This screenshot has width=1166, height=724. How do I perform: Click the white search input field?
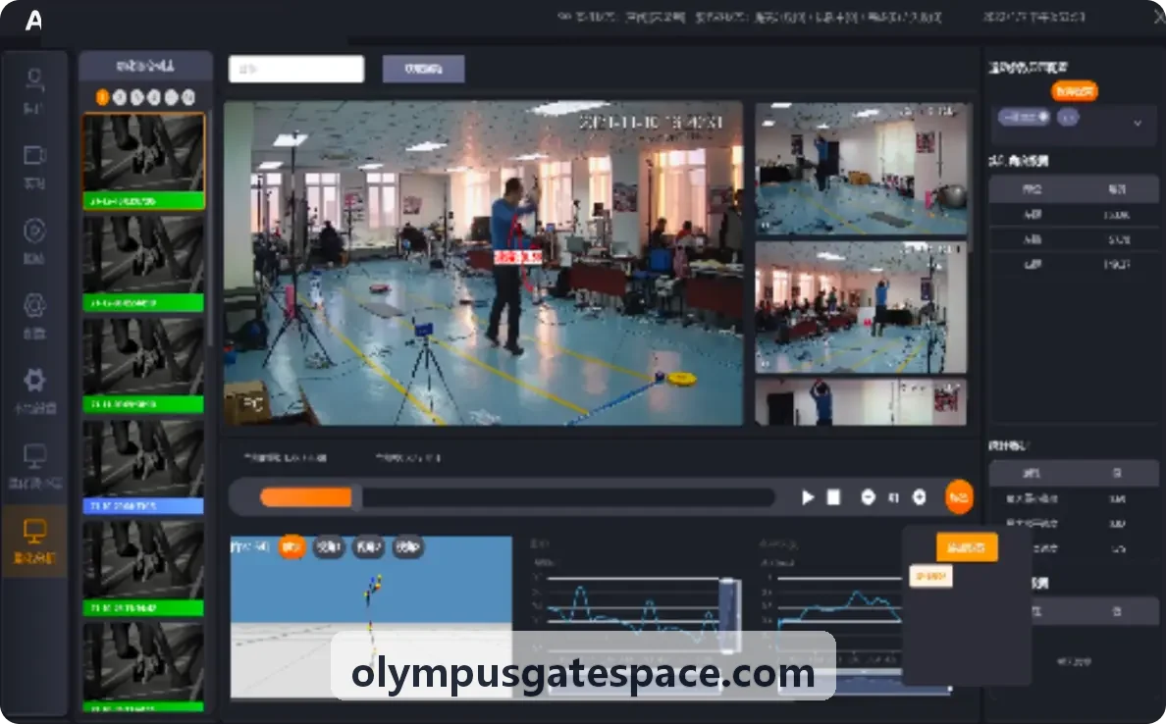(x=296, y=69)
